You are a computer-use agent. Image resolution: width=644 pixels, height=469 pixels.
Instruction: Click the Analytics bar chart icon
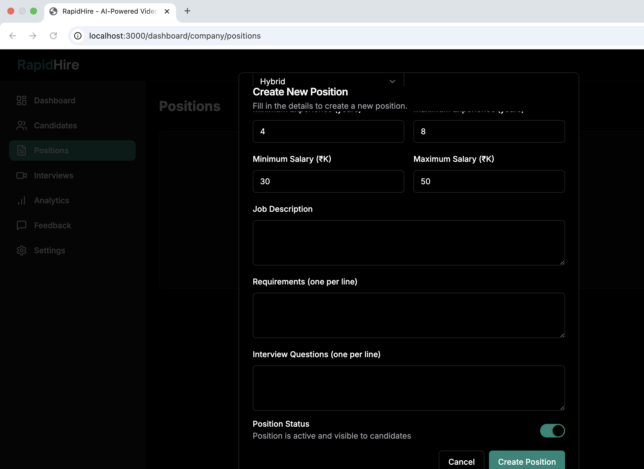22,200
